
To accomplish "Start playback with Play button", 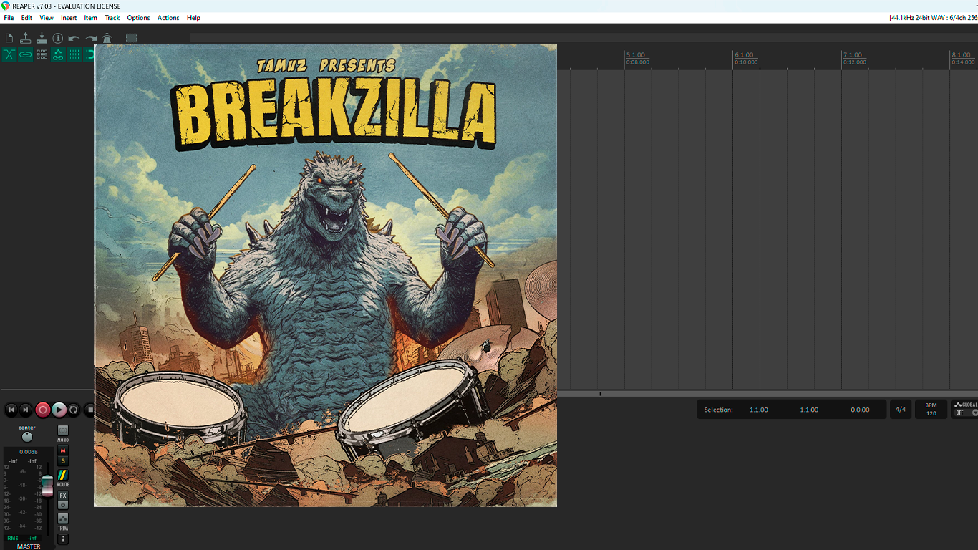I will [59, 410].
